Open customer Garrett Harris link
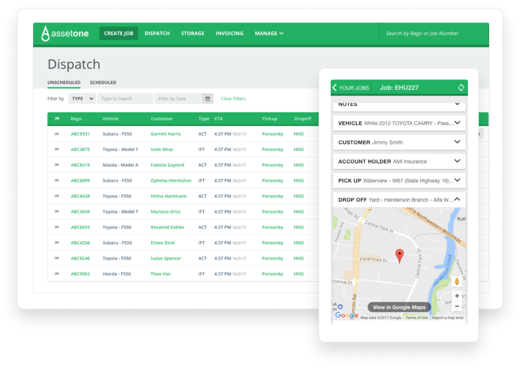The width and height of the screenshot is (520, 368). point(166,134)
